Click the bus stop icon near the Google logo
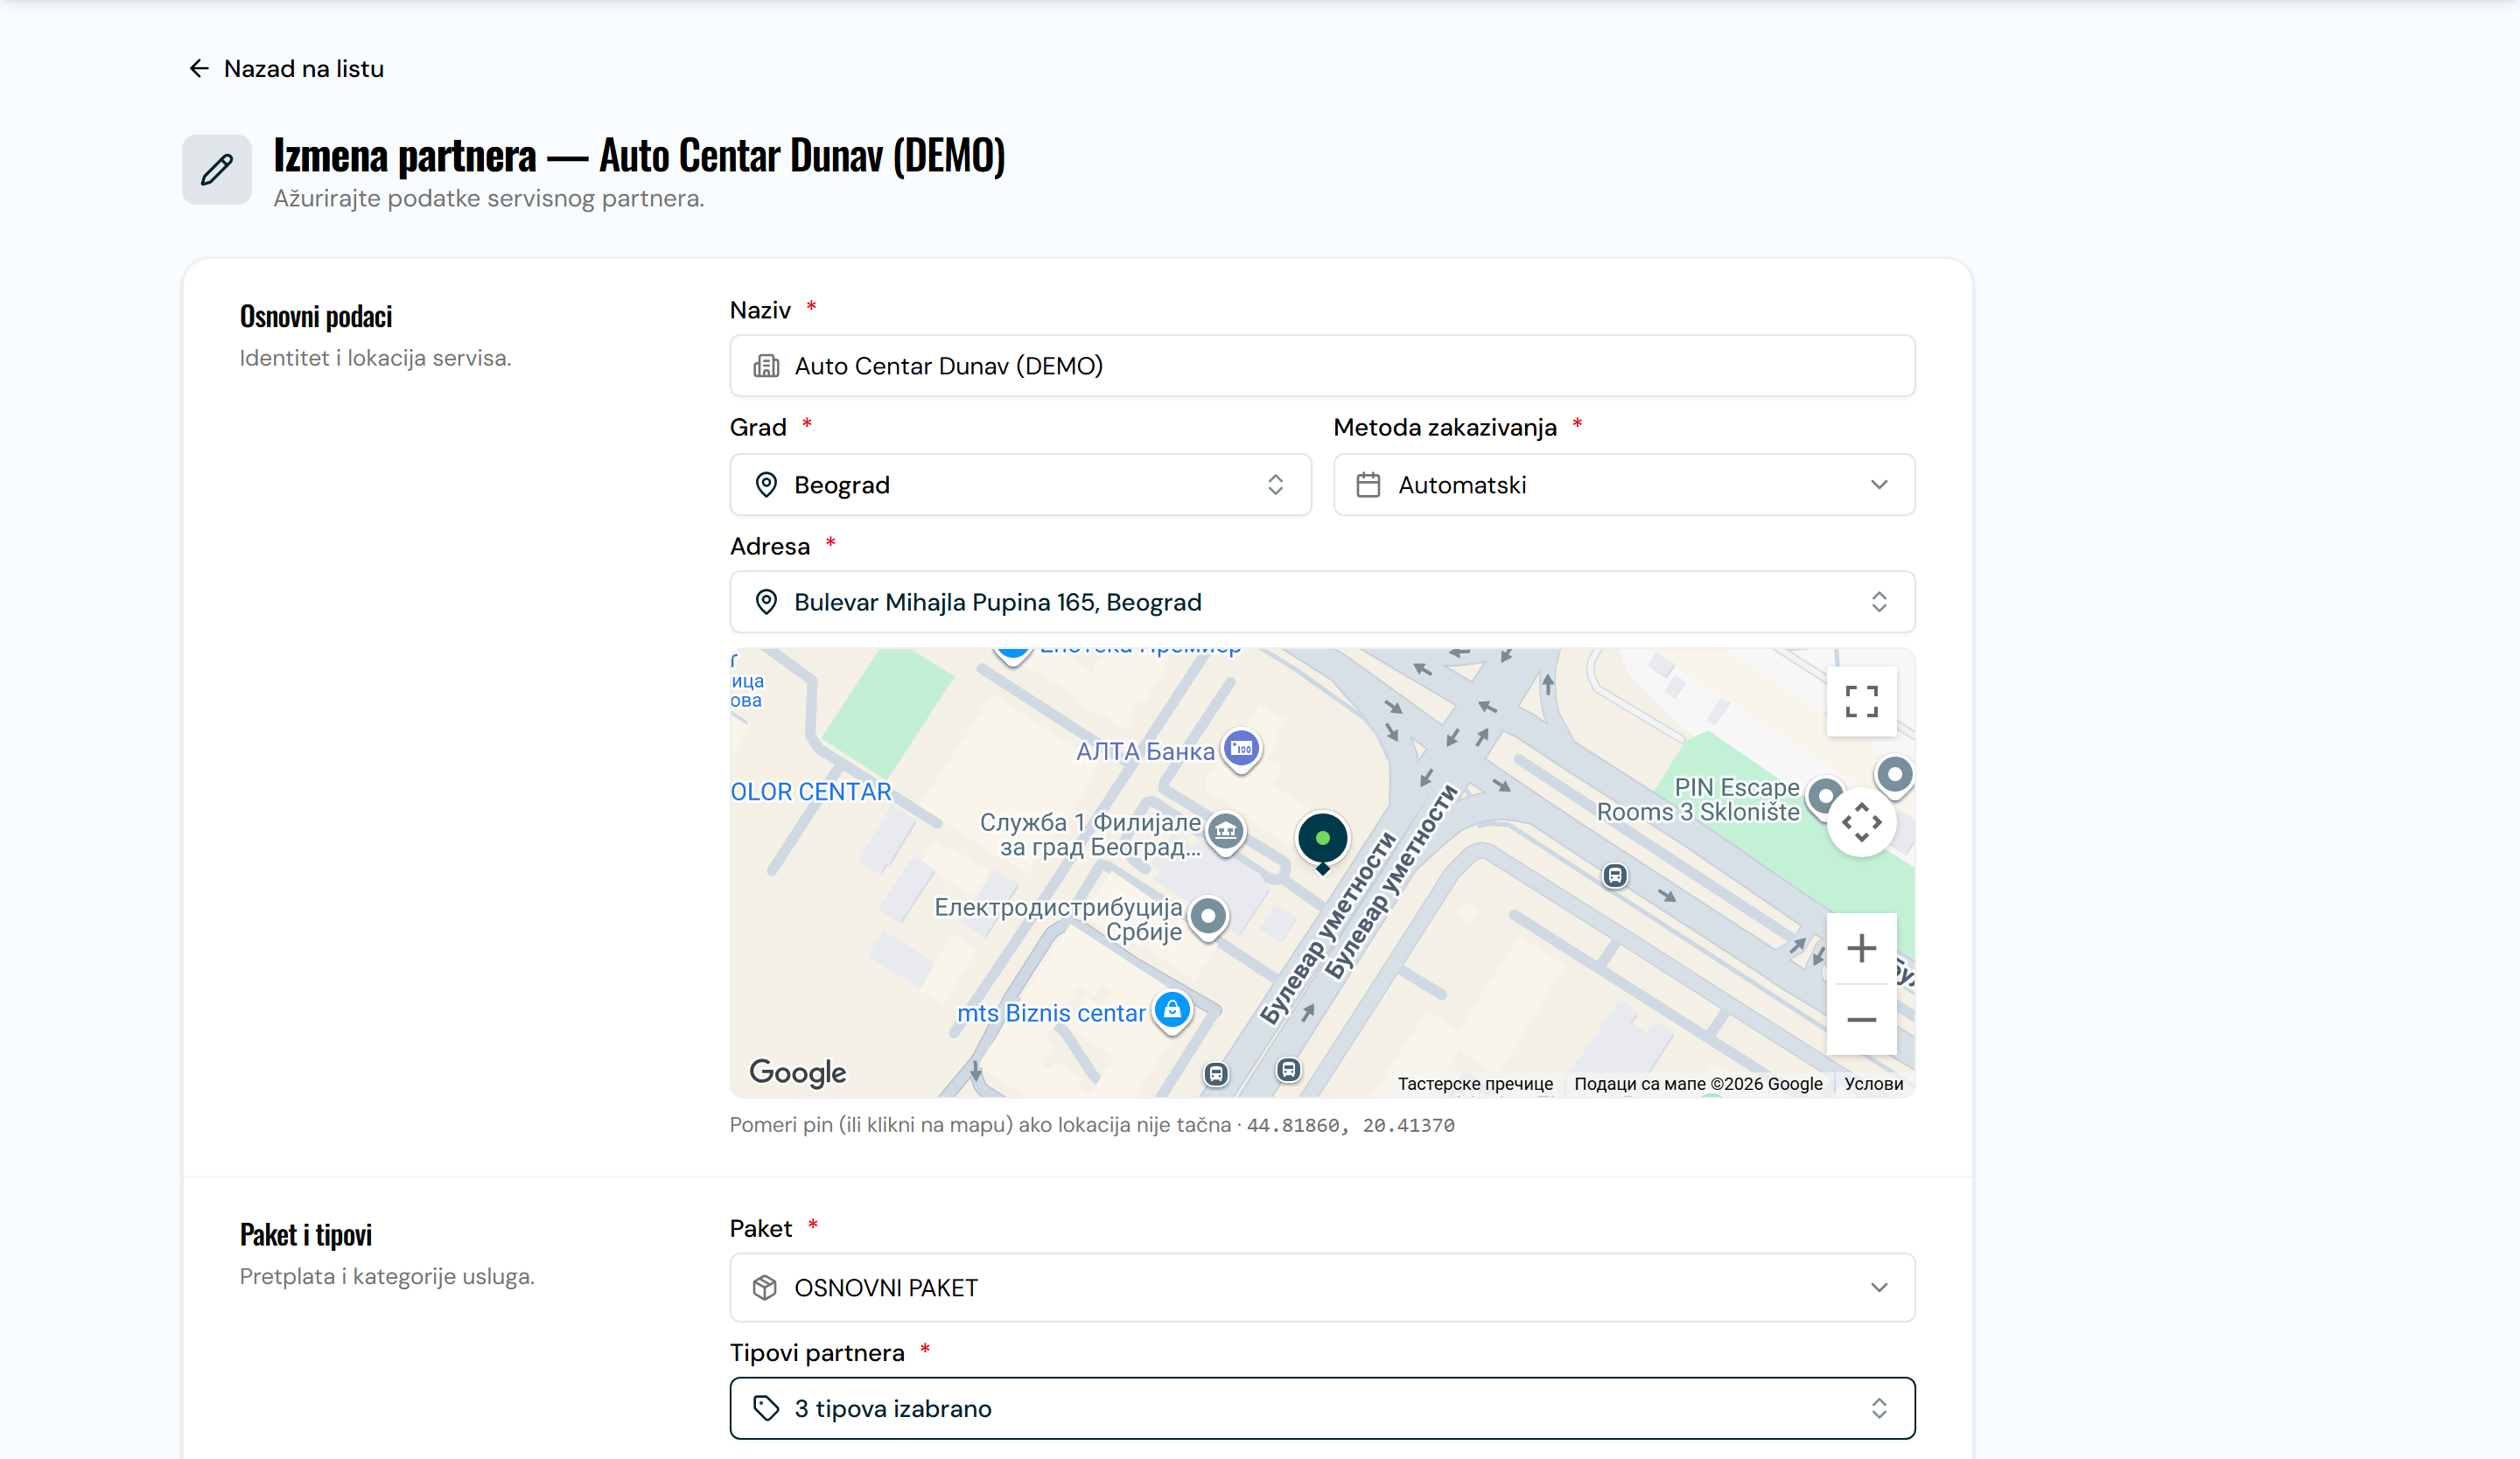 tap(1215, 1073)
